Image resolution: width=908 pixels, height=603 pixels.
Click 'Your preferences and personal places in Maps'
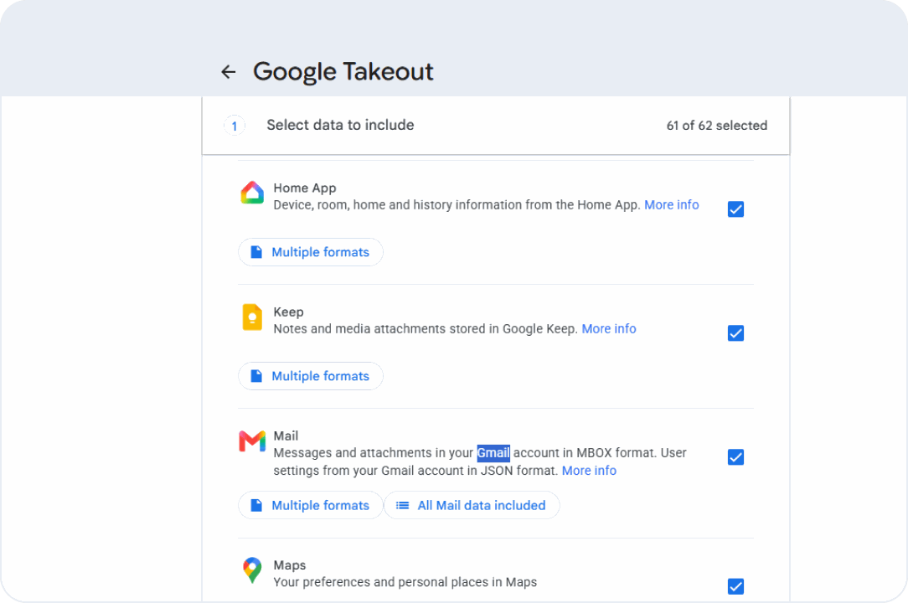405,582
